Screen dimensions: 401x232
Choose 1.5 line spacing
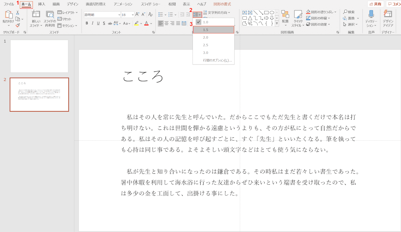point(214,30)
